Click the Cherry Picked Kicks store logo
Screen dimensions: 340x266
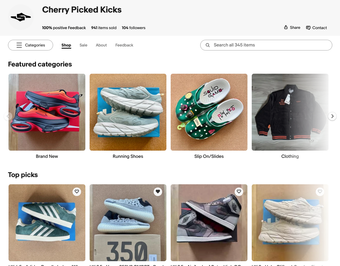coord(21,17)
